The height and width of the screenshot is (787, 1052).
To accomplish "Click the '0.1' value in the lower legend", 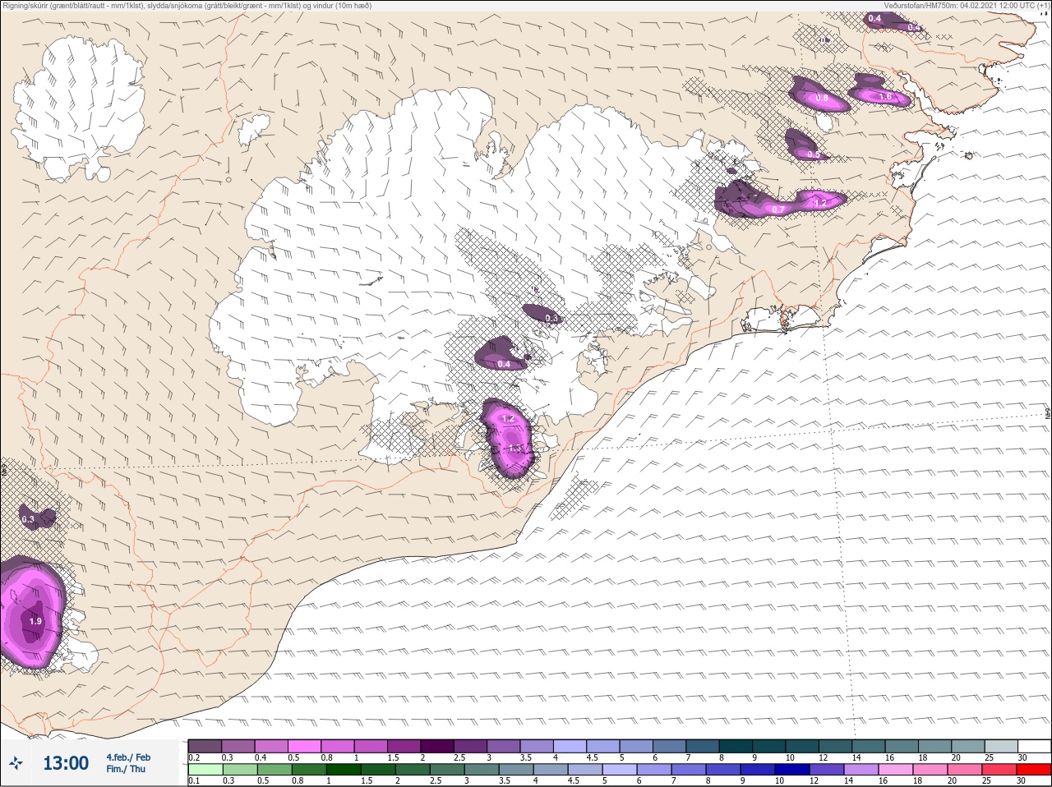I will (194, 781).
